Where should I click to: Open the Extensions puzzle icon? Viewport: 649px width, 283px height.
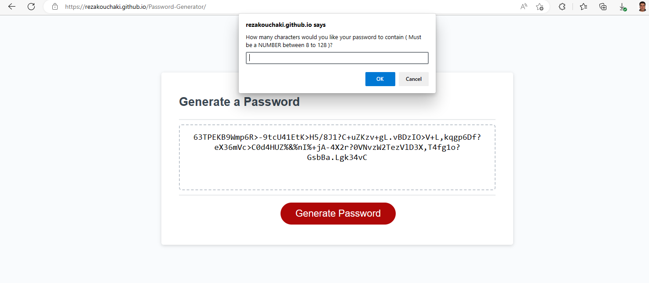[x=562, y=7]
